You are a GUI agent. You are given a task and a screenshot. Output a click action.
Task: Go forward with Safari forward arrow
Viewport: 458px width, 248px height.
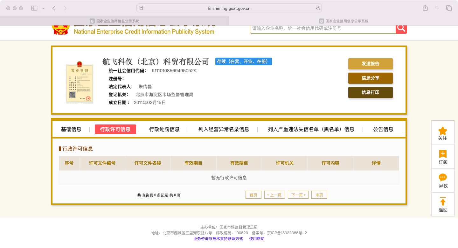coord(65,8)
